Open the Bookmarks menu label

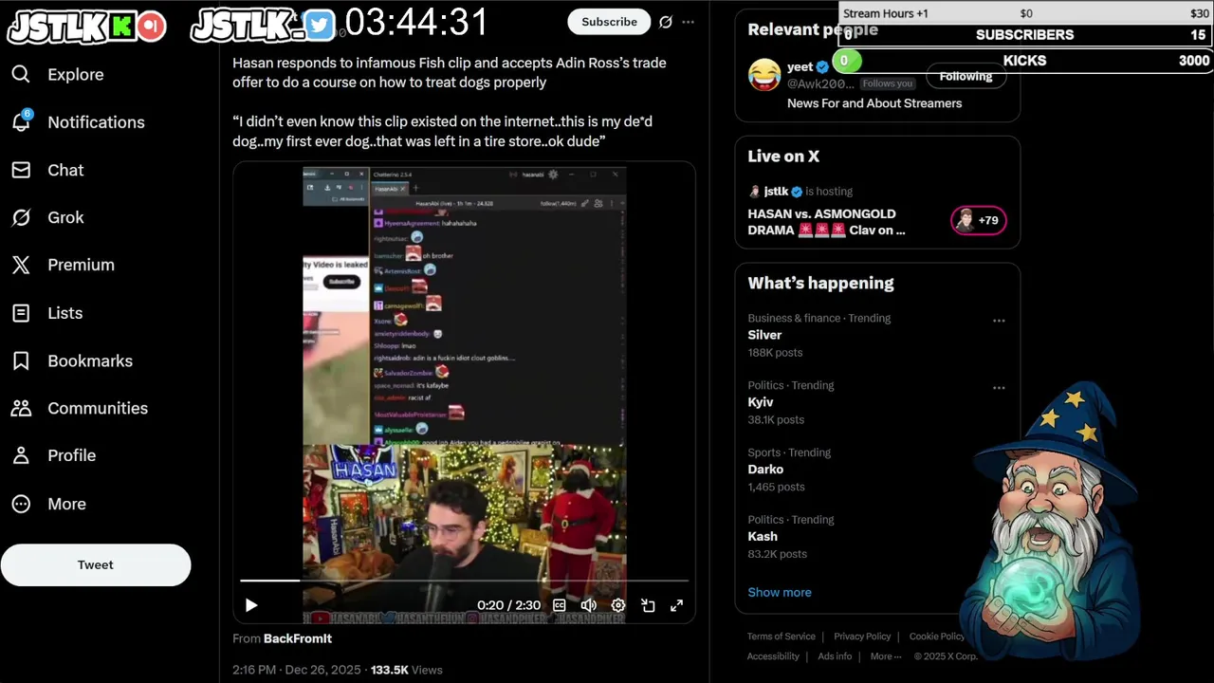coord(90,360)
